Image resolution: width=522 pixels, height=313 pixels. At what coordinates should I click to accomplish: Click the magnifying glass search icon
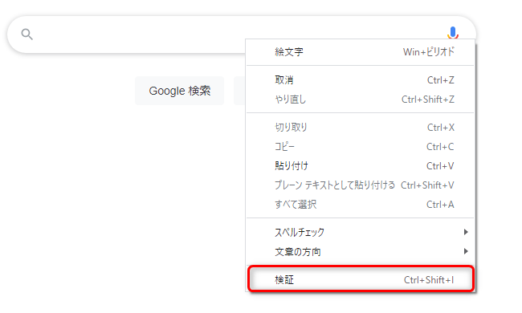[27, 35]
